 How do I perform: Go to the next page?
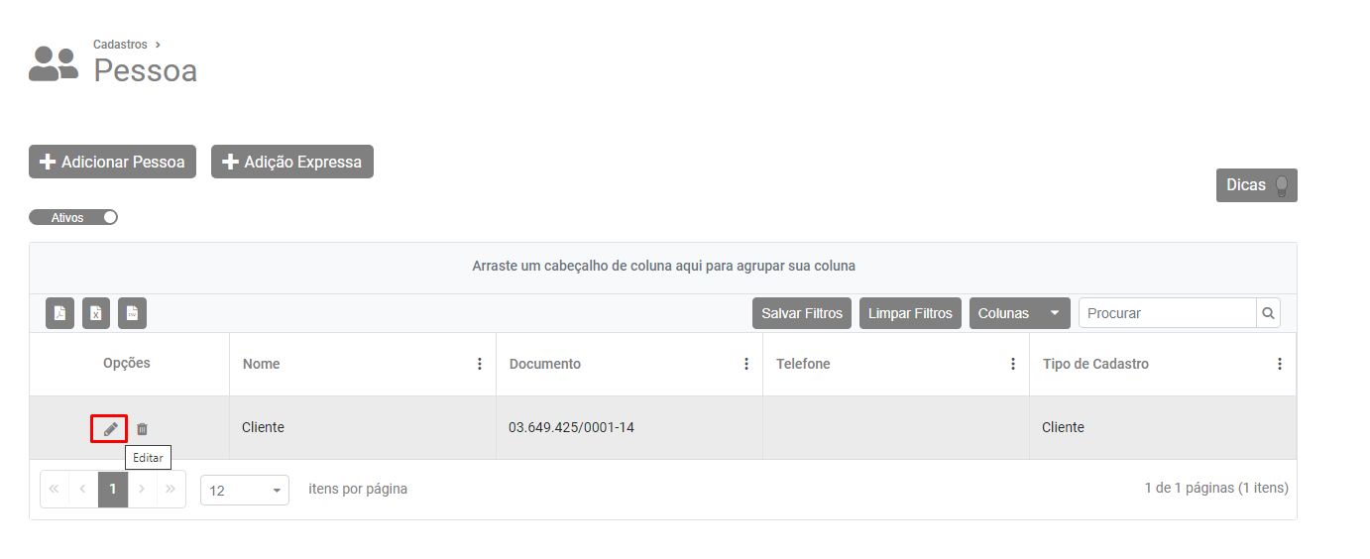tap(142, 489)
